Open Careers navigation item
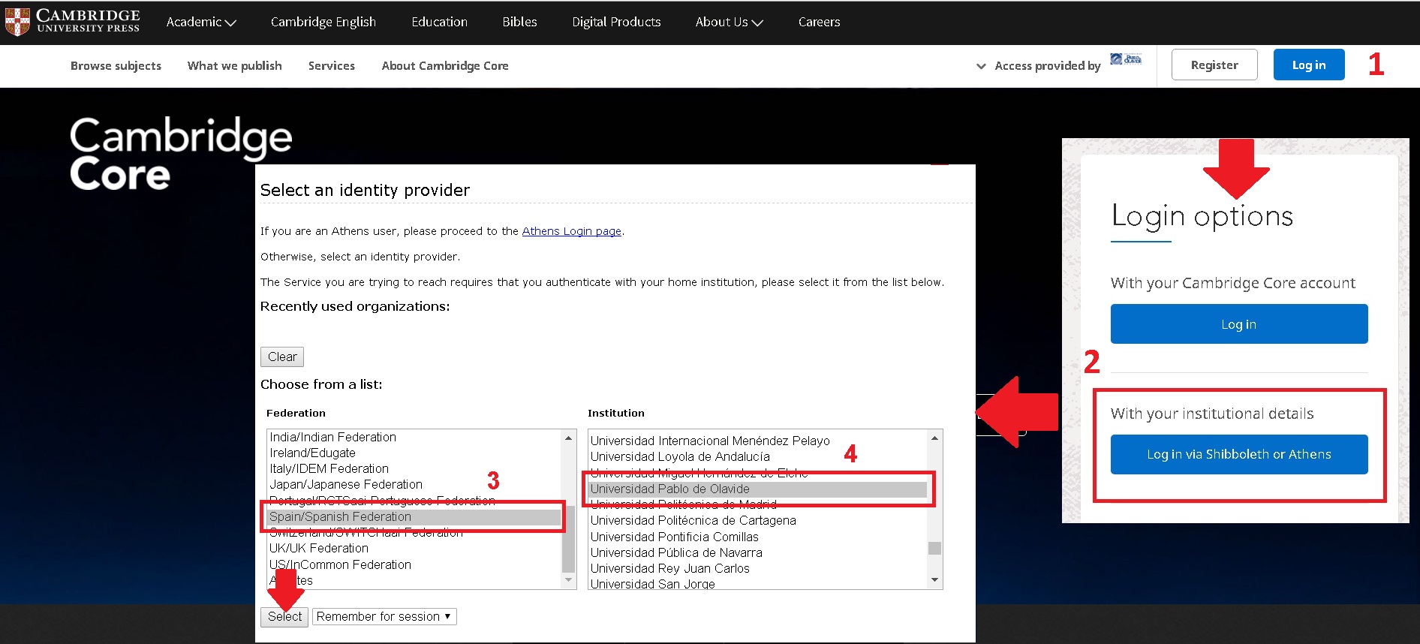1420x644 pixels. tap(819, 23)
